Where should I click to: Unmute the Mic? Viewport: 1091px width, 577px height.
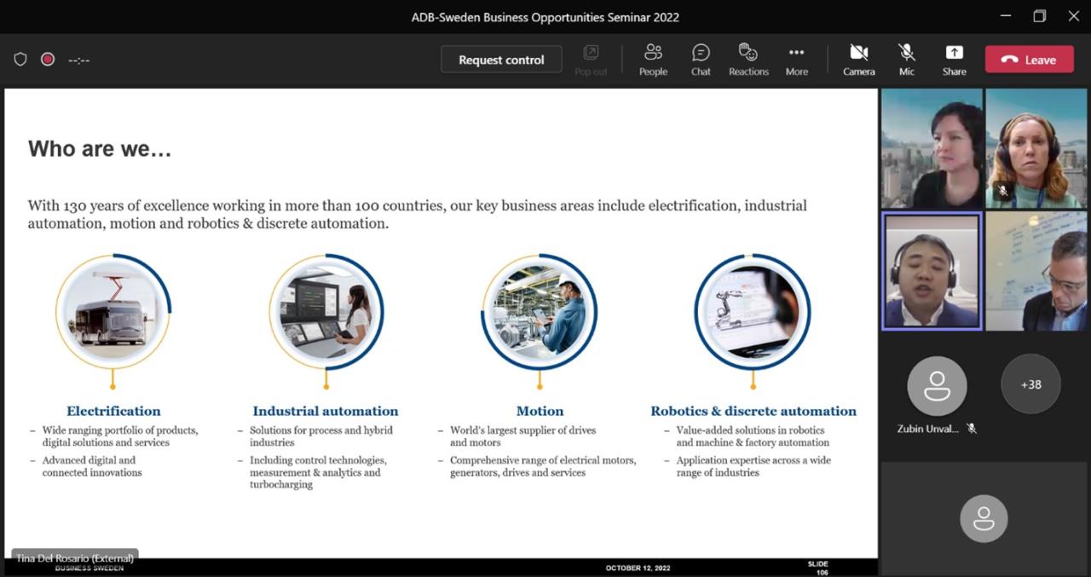click(906, 60)
